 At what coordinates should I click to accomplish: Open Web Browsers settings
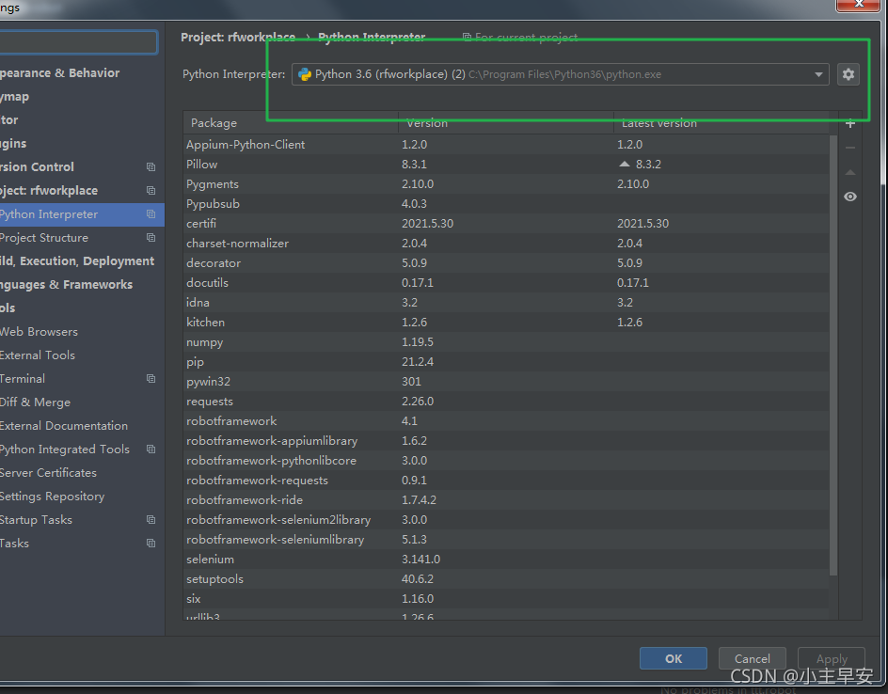[x=40, y=332]
